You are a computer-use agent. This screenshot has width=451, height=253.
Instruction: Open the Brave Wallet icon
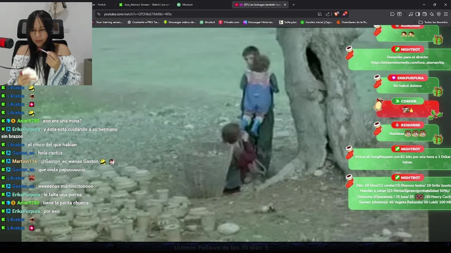[x=425, y=14]
